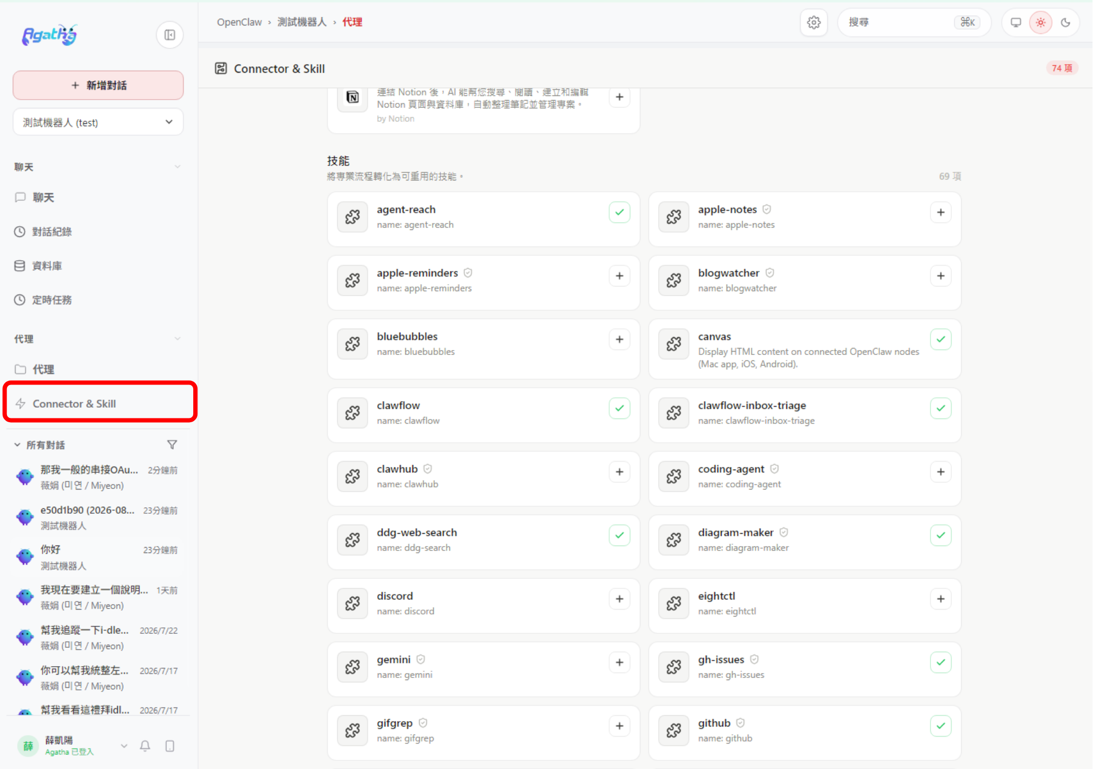Start a new chat with 新增對話
This screenshot has height=769, width=1100.
tap(98, 85)
